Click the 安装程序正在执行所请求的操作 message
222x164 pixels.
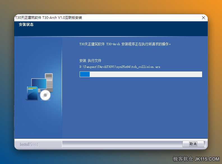[125, 44]
